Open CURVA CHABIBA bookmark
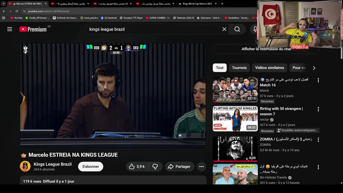 point(158,18)
